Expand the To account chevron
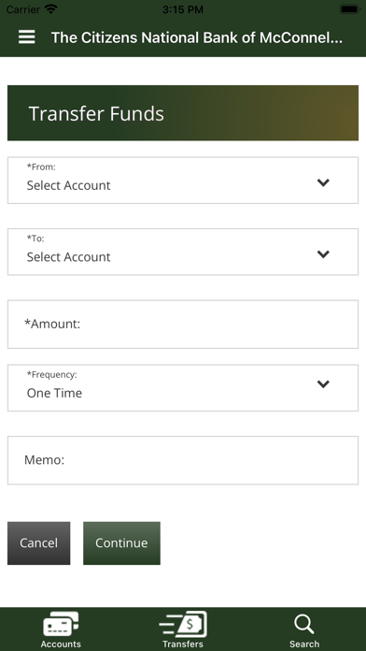This screenshot has height=651, width=366. pyautogui.click(x=323, y=254)
